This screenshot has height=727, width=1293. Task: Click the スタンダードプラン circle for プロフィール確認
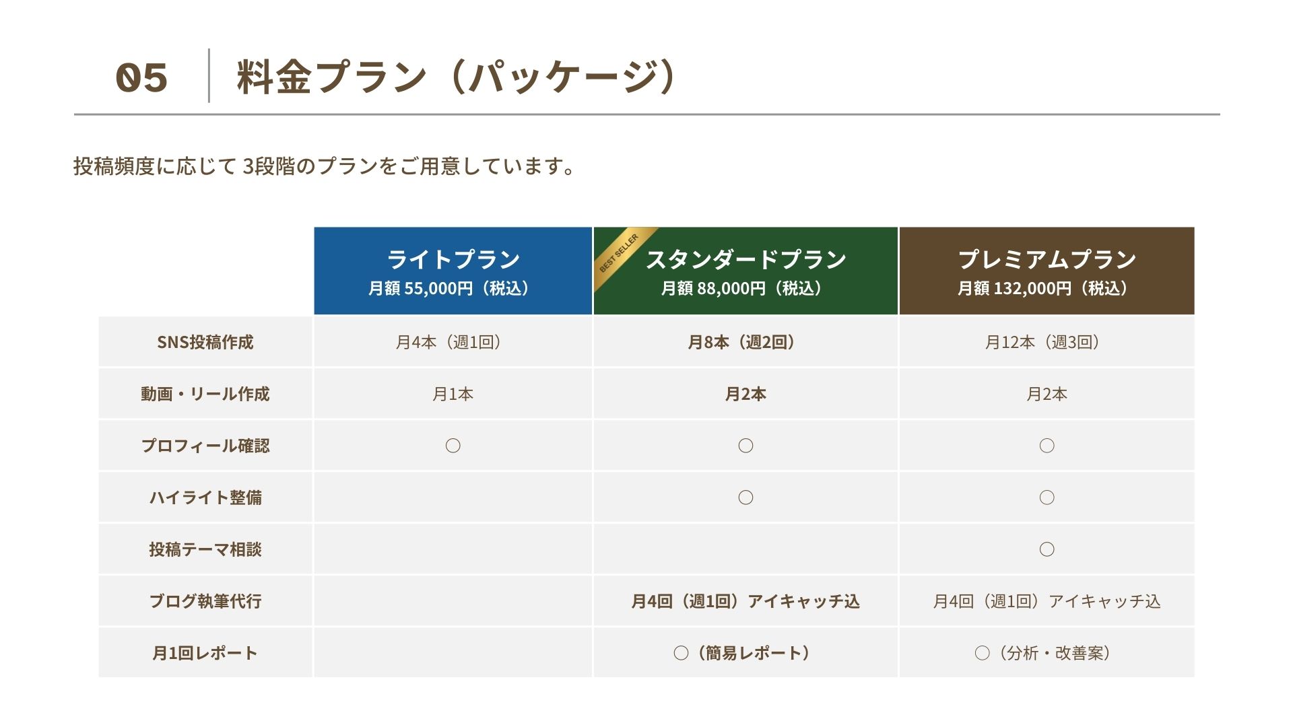[745, 446]
